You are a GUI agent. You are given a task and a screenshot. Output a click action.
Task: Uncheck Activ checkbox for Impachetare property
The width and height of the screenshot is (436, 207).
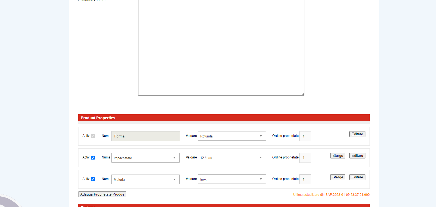tap(93, 158)
